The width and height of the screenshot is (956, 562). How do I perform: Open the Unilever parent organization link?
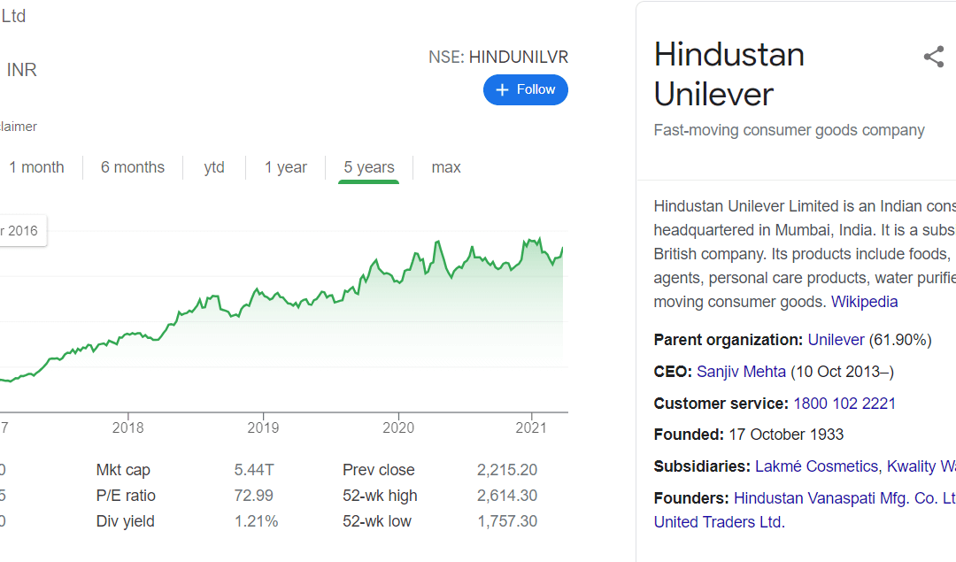[x=836, y=340]
